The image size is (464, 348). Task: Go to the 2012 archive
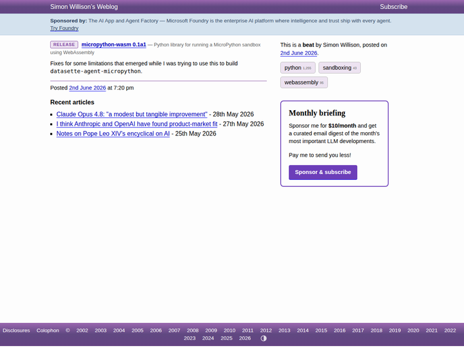coord(266,330)
